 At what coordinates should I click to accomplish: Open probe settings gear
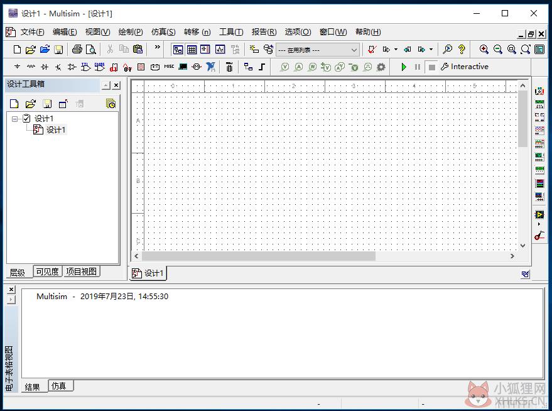(381, 67)
